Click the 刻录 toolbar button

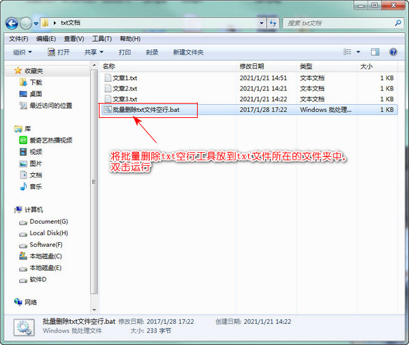[x=152, y=52]
